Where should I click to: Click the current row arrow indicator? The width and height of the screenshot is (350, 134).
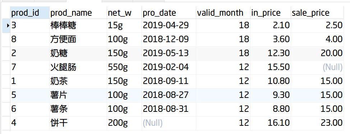8,26
